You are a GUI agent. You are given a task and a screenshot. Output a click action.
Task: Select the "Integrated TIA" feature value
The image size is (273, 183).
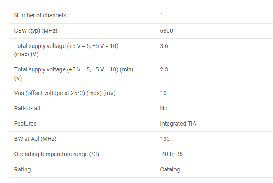178,124
